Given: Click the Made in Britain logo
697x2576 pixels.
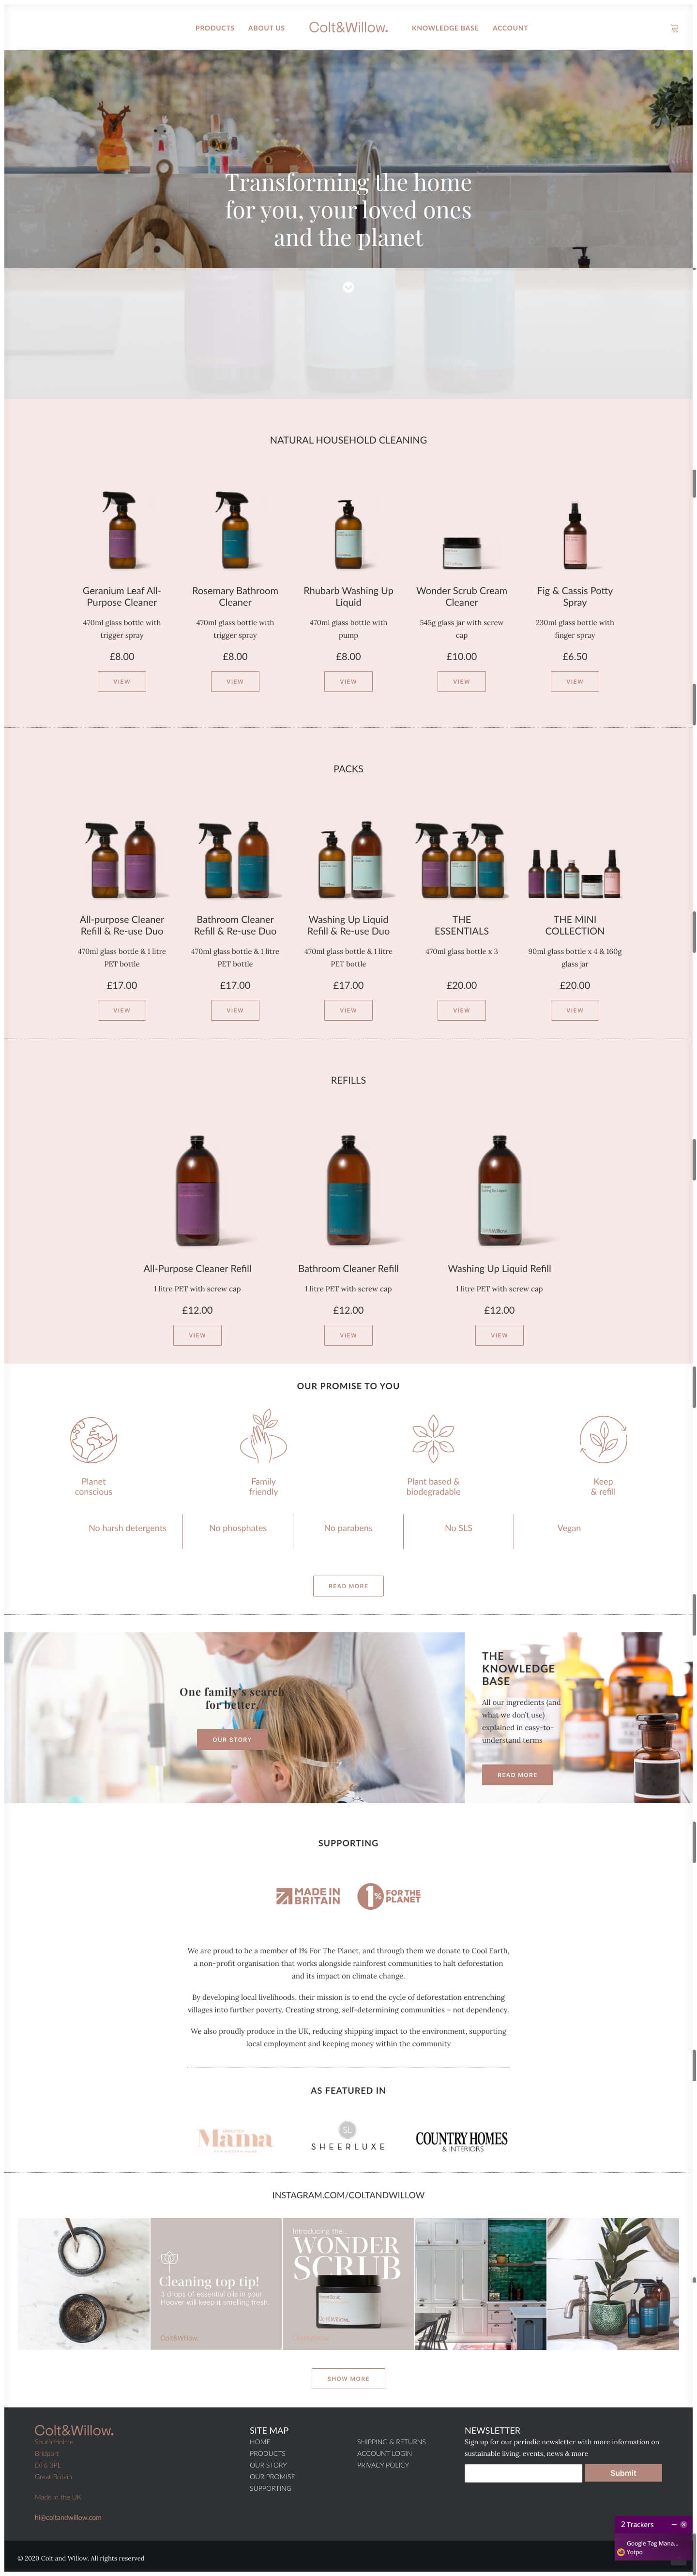Looking at the screenshot, I should (x=308, y=1895).
